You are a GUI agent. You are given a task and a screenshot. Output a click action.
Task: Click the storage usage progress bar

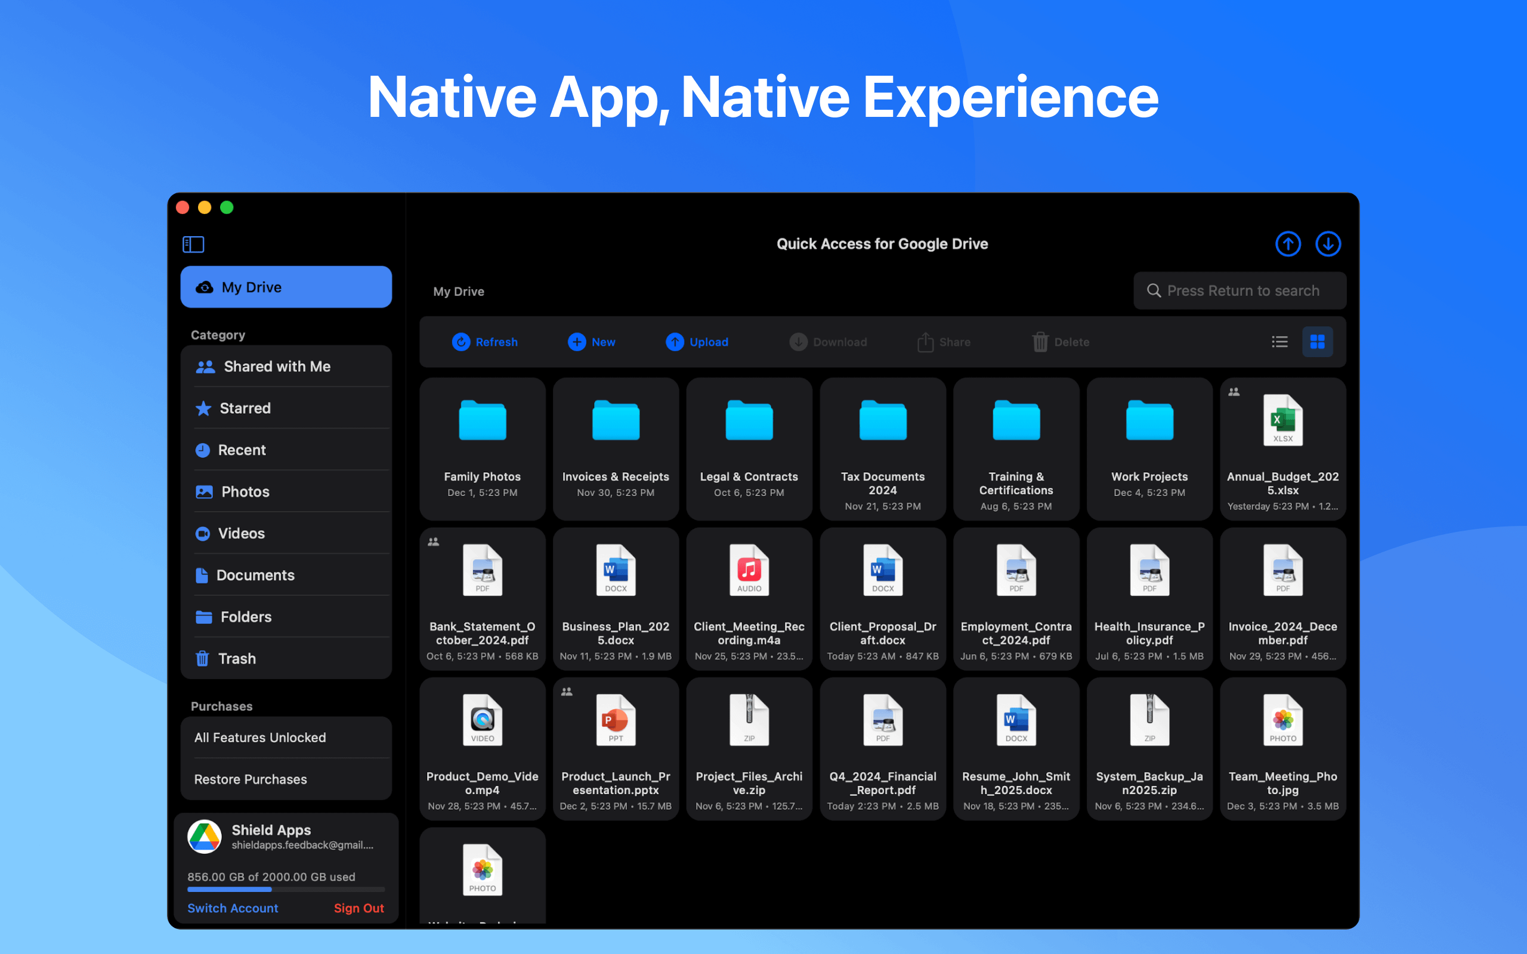point(285,889)
